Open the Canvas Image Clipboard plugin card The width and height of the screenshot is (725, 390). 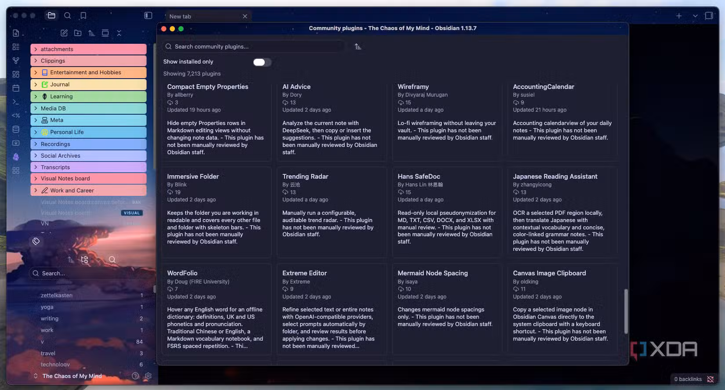coord(562,309)
